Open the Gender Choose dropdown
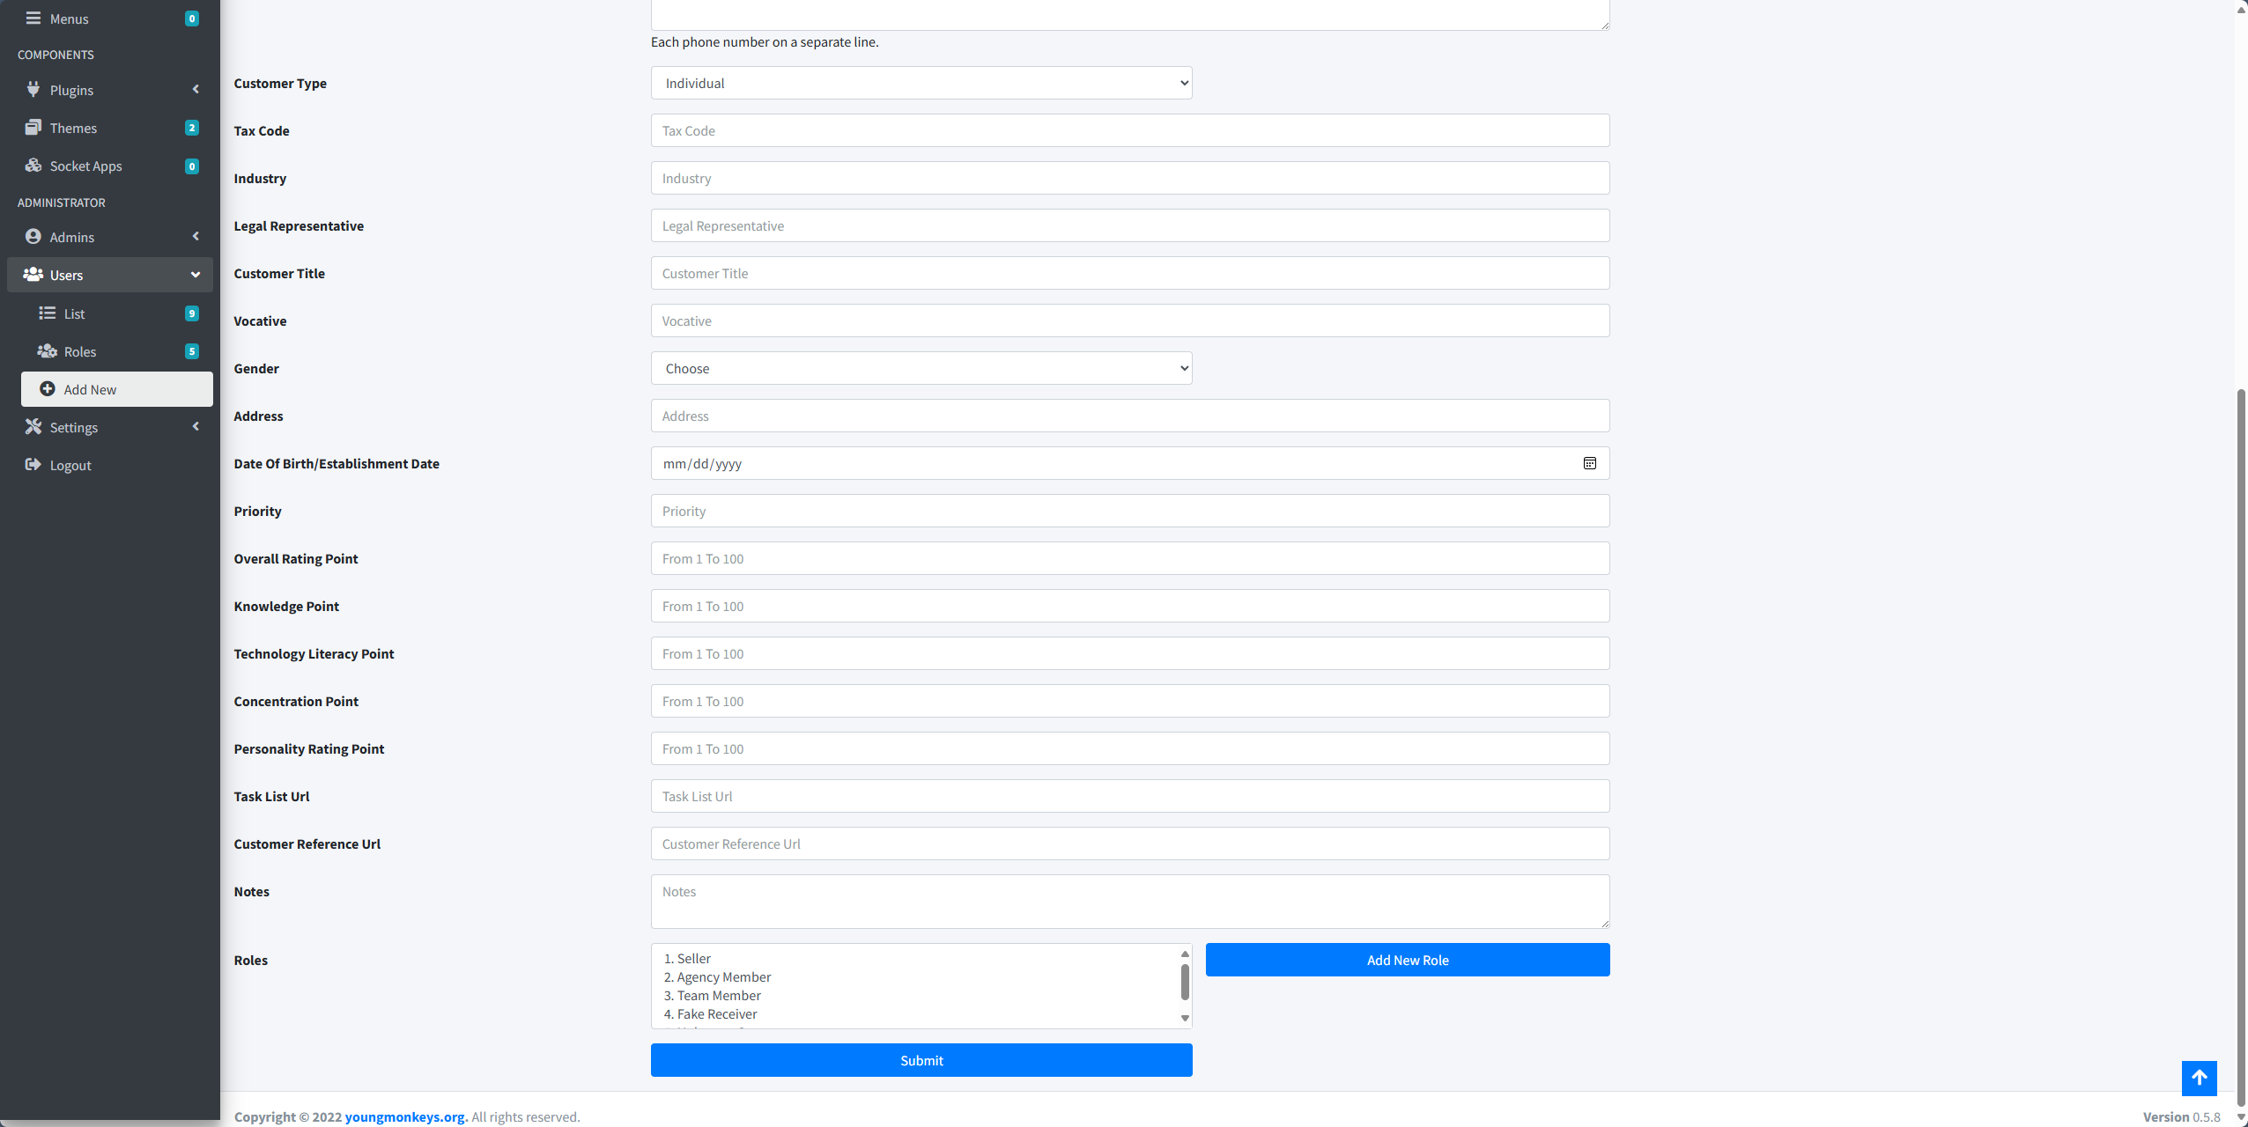This screenshot has width=2248, height=1127. (921, 368)
